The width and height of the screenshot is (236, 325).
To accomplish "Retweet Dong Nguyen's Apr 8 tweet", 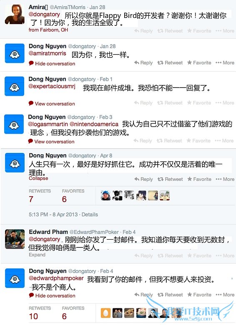I will pyautogui.click(x=170, y=179).
